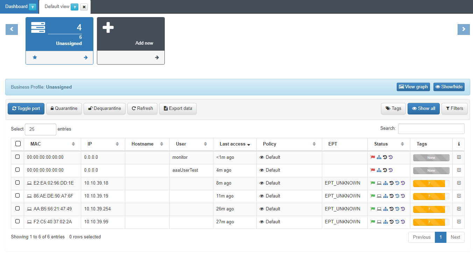Expand details of the monitor user row

pyautogui.click(x=459, y=157)
